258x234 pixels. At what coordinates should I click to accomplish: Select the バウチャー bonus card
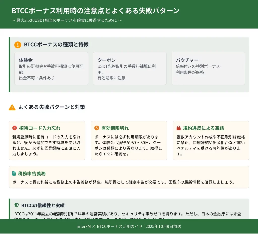pyautogui.click(x=208, y=69)
